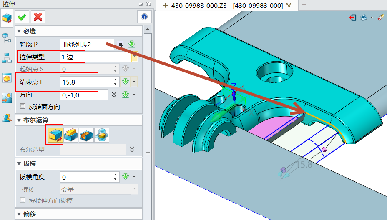Choose the Add boolean operation icon
Image resolution: width=387 pixels, height=220 pixels.
(x=70, y=135)
